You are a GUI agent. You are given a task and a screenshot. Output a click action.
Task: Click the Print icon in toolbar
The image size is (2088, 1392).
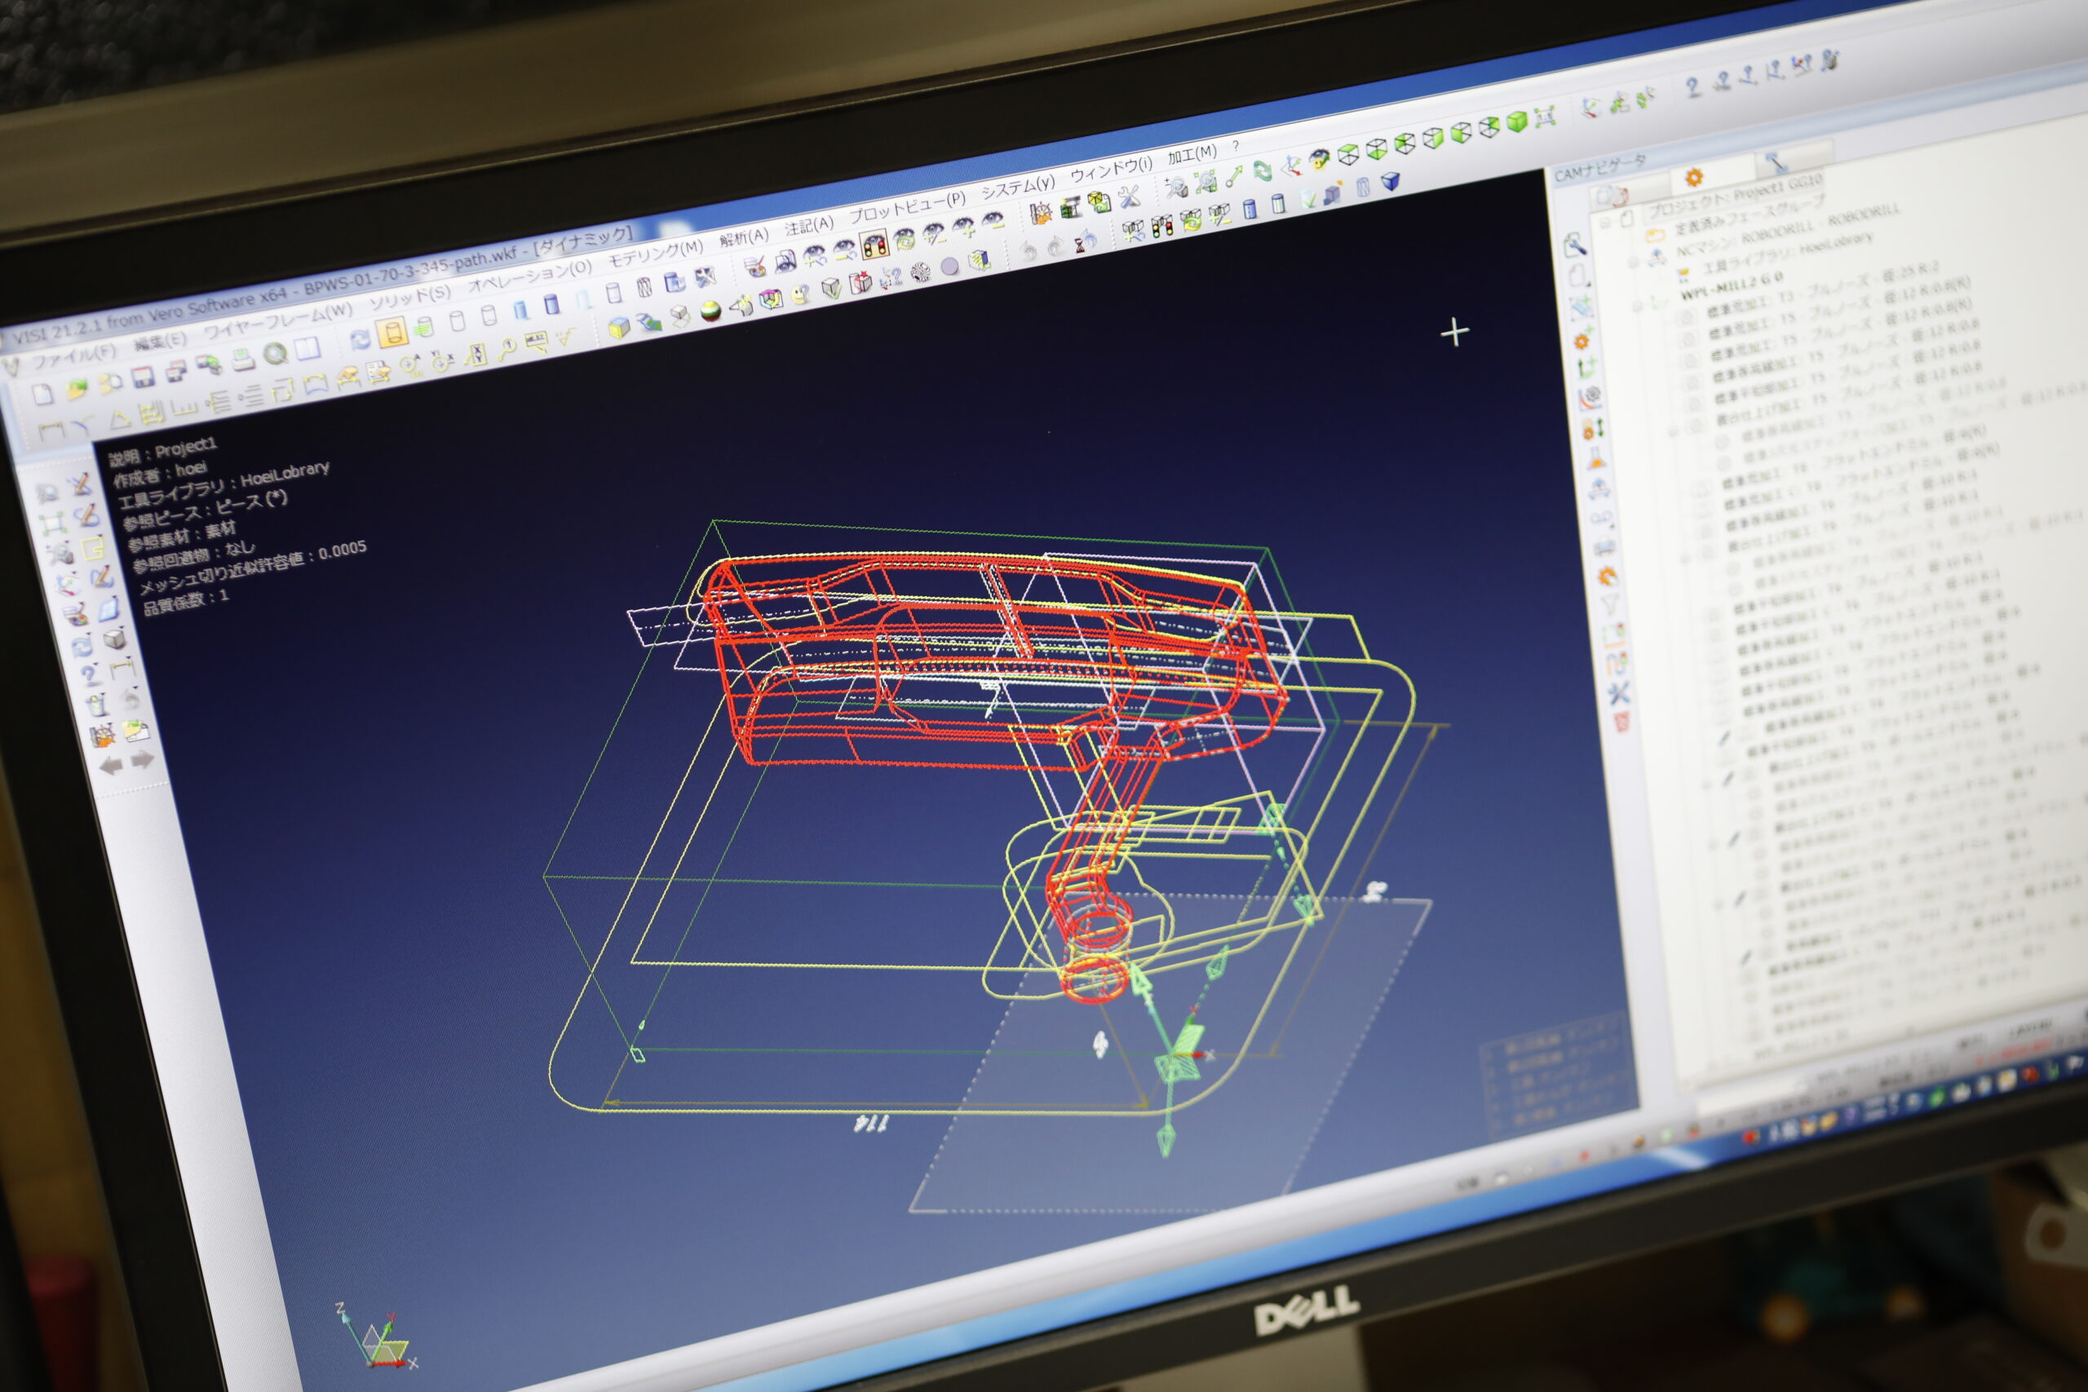click(x=242, y=360)
